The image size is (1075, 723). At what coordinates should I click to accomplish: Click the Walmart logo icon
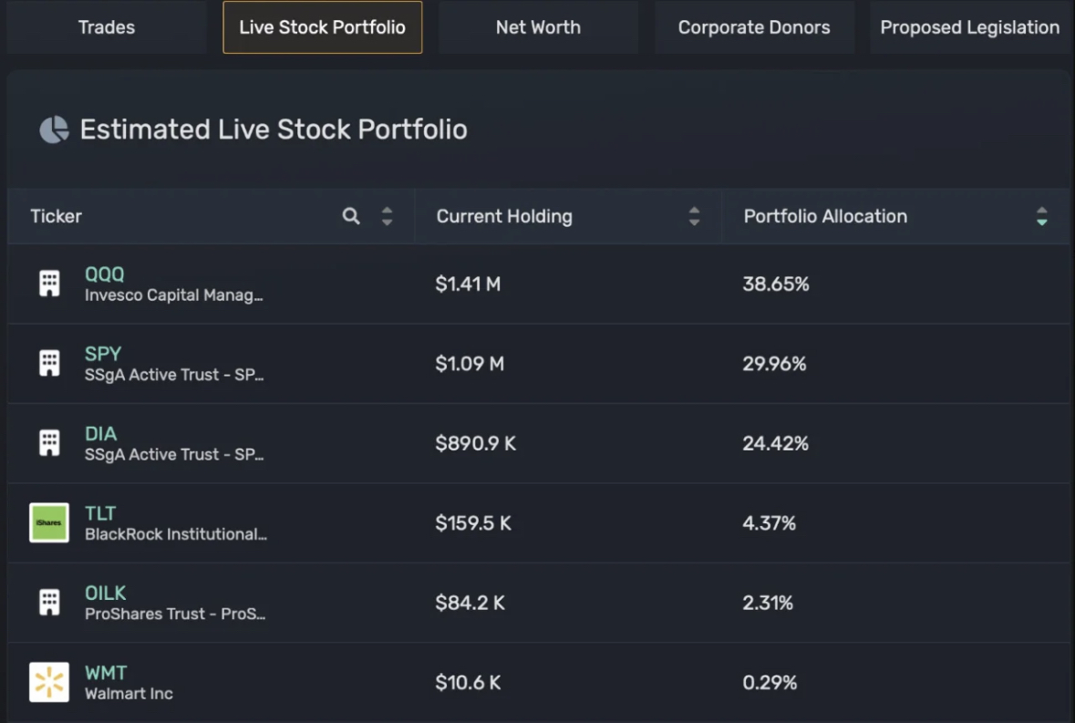tap(49, 682)
